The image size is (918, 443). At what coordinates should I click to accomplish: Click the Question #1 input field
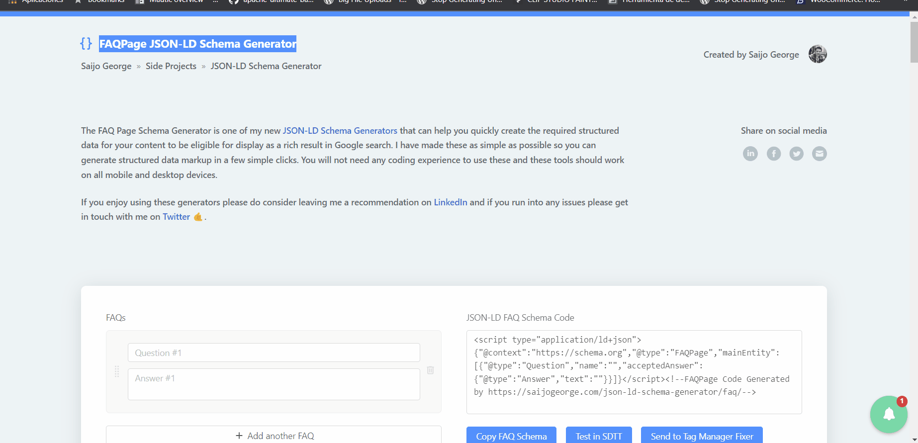274,353
